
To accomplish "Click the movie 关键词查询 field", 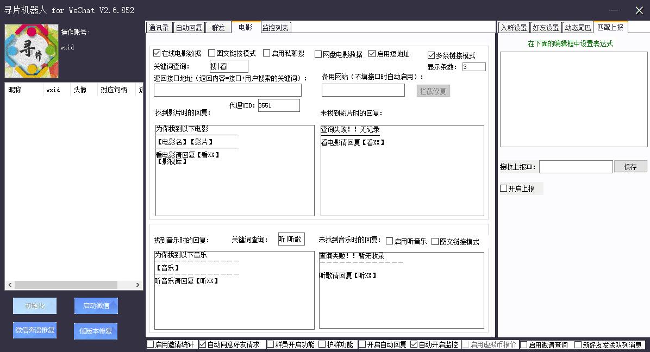I will 229,66.
